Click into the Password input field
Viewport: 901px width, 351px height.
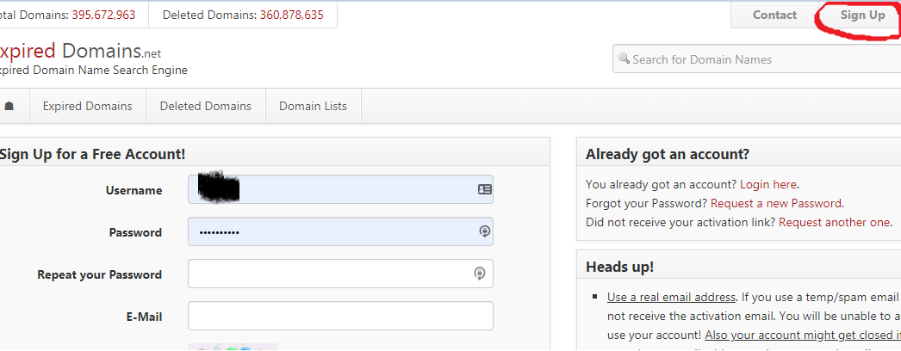pos(340,231)
